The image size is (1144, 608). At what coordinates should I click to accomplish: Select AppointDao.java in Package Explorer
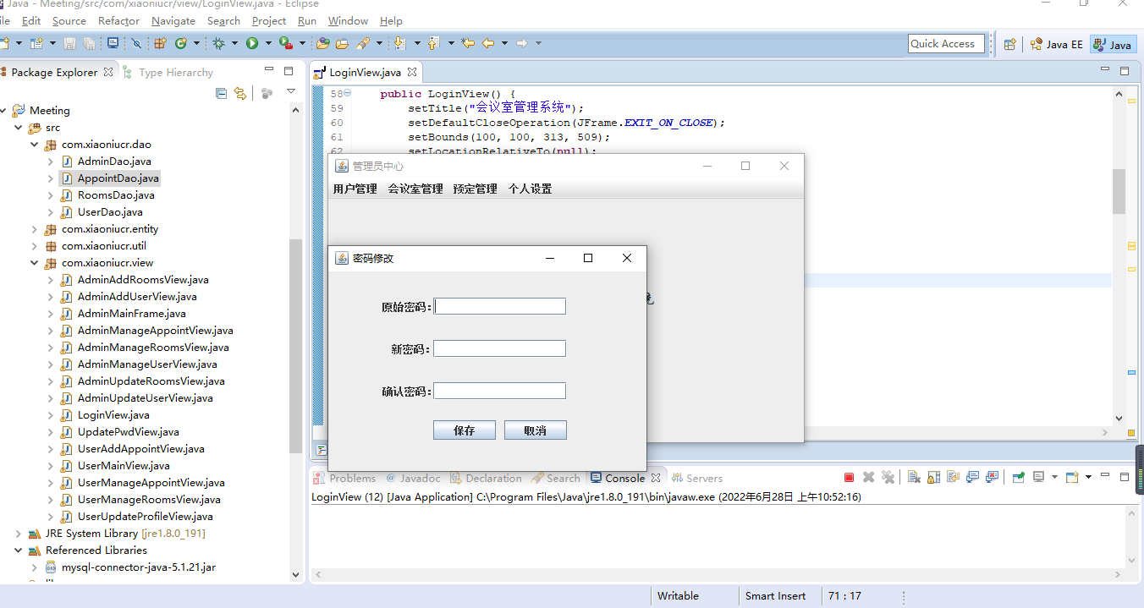click(x=118, y=178)
